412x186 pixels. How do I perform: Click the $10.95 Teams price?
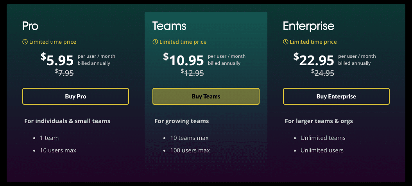(183, 60)
